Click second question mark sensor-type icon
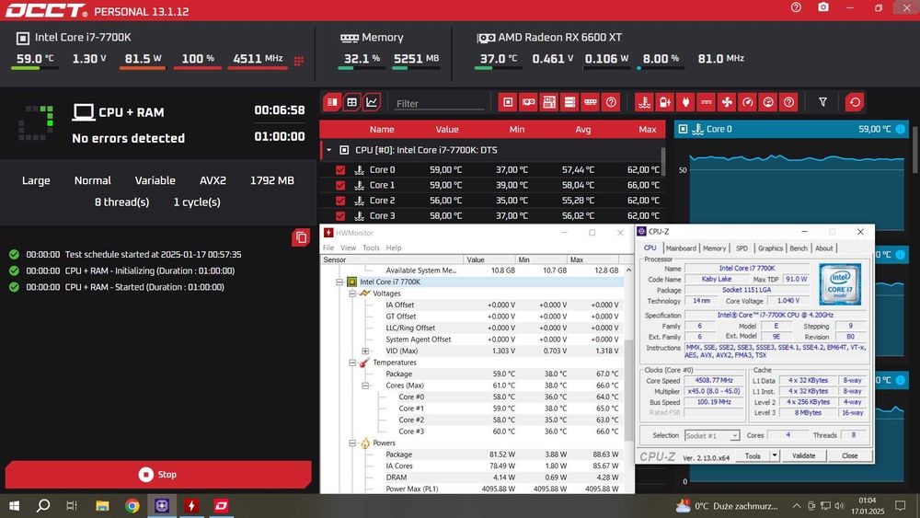920x518 pixels. (789, 102)
